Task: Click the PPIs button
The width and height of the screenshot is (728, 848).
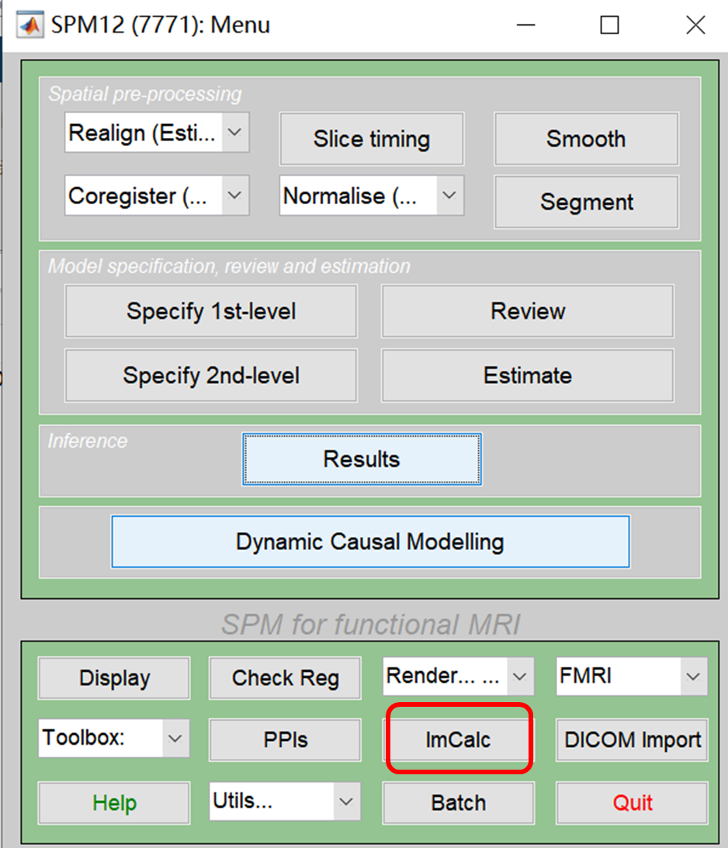Action: click(285, 740)
